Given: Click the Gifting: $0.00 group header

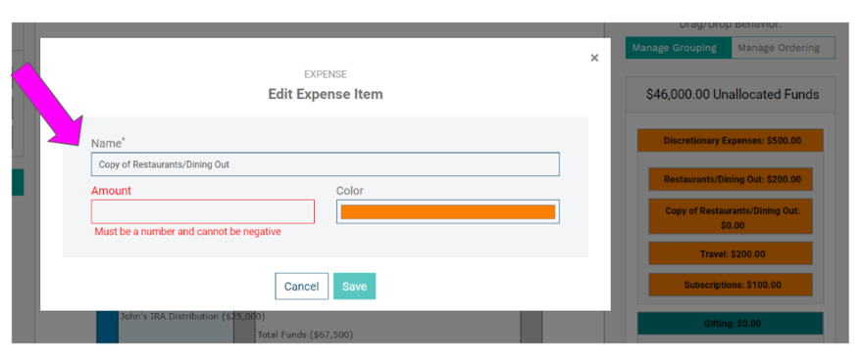Looking at the screenshot, I should click(x=730, y=324).
